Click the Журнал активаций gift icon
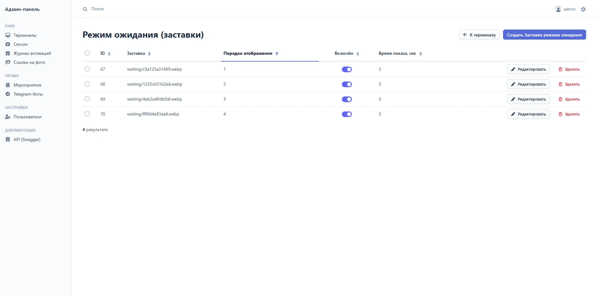 pyautogui.click(x=8, y=53)
